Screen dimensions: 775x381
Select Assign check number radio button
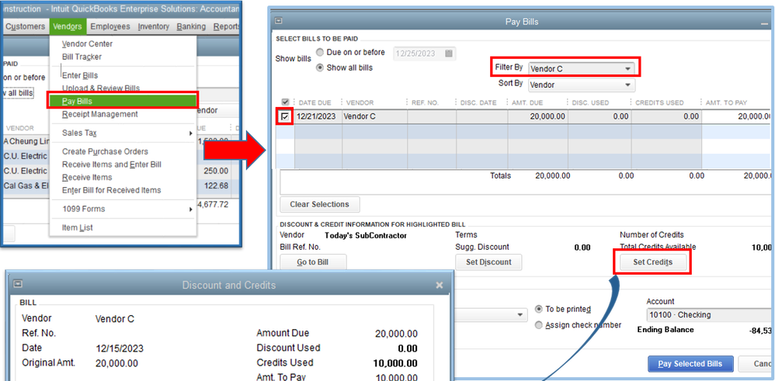(x=539, y=325)
